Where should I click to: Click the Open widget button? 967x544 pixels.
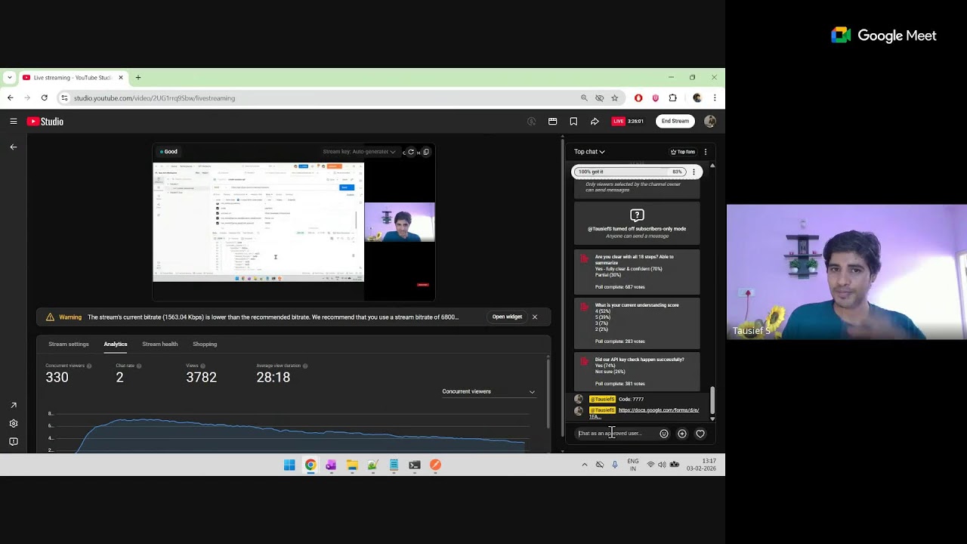coord(507,317)
